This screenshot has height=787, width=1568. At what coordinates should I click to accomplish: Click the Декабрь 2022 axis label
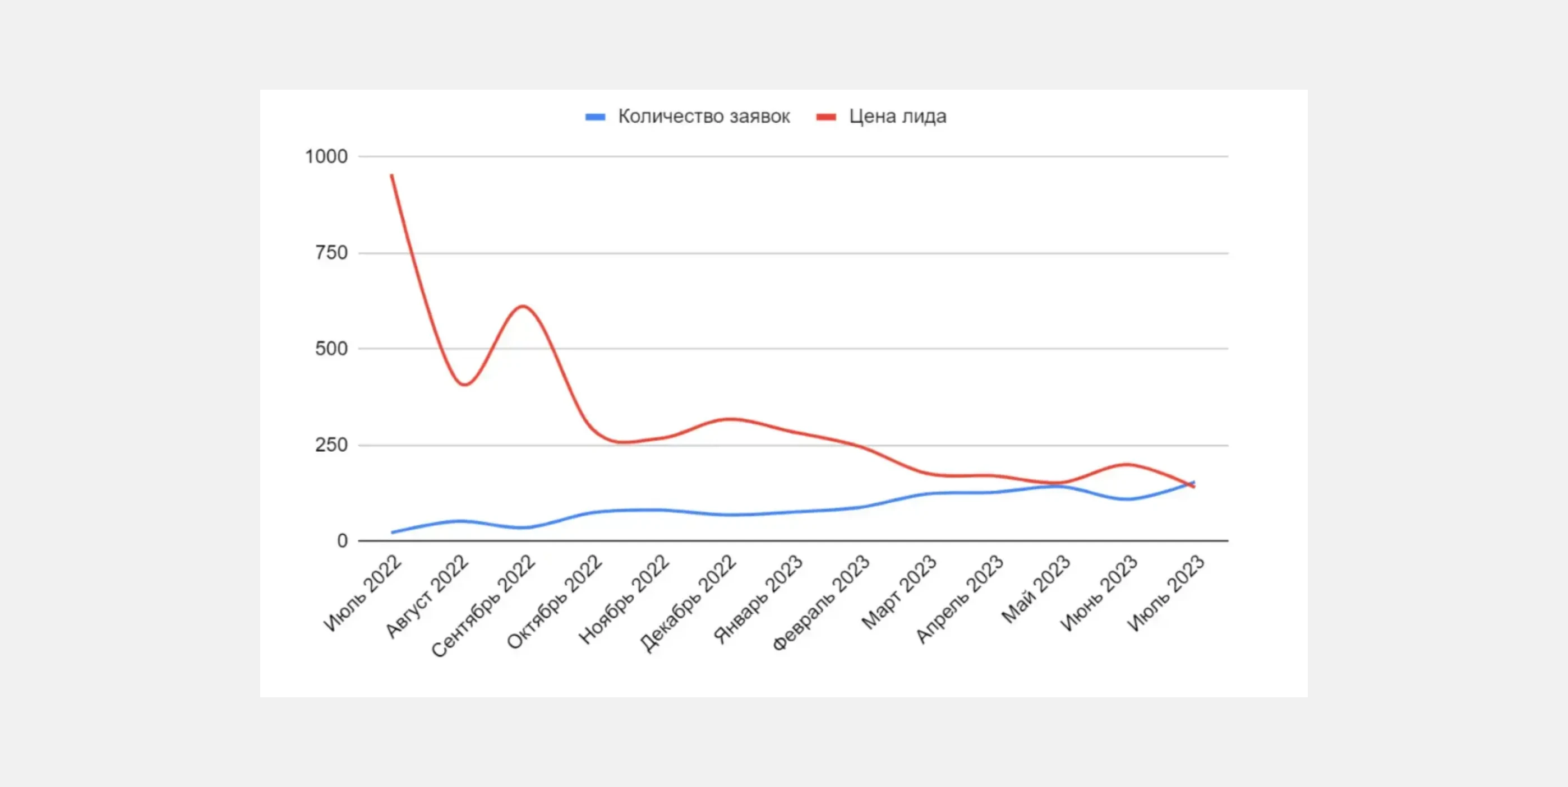tap(688, 603)
